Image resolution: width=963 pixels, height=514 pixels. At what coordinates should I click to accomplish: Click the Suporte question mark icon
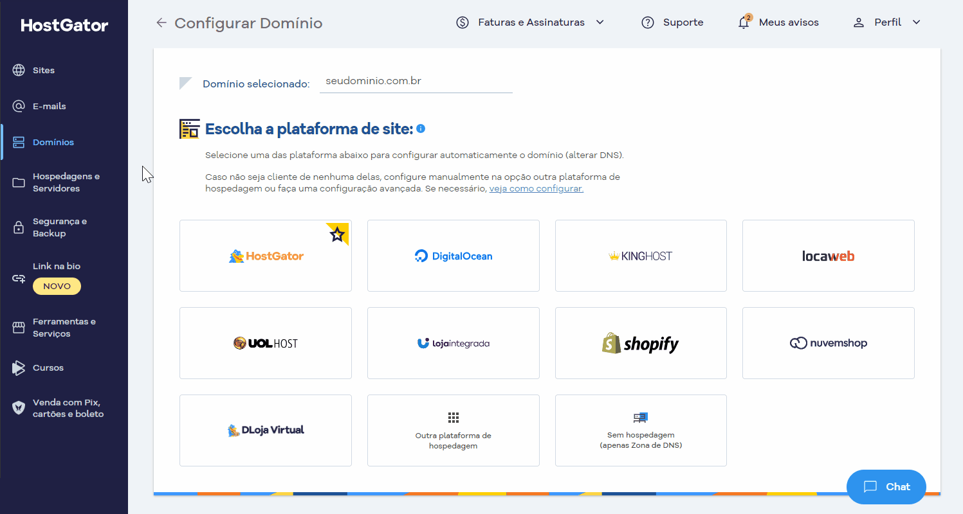(648, 22)
